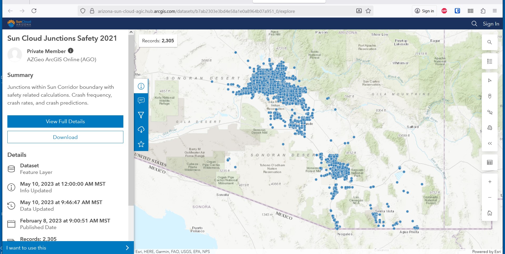Click the cloud download icon in sidebar

tap(141, 129)
